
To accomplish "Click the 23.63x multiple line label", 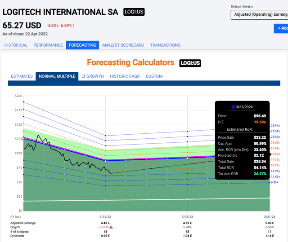I will coord(275,142).
